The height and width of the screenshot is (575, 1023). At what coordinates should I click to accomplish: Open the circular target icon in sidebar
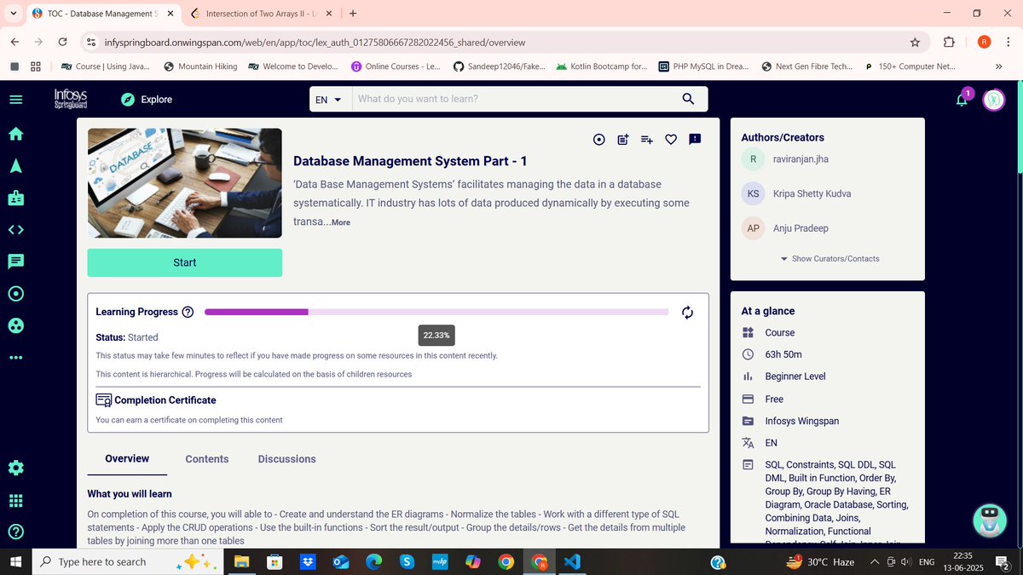click(x=15, y=294)
